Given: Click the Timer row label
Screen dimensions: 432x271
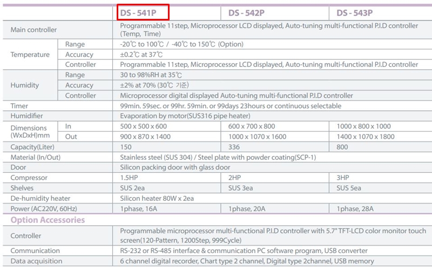Looking at the screenshot, I should pos(19,106).
